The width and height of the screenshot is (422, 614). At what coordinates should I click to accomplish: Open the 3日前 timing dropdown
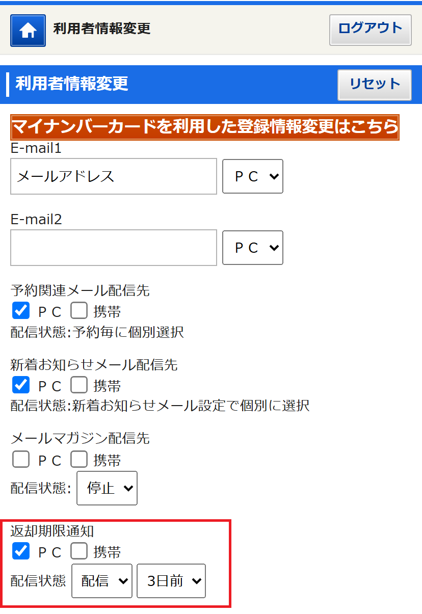pyautogui.click(x=171, y=581)
